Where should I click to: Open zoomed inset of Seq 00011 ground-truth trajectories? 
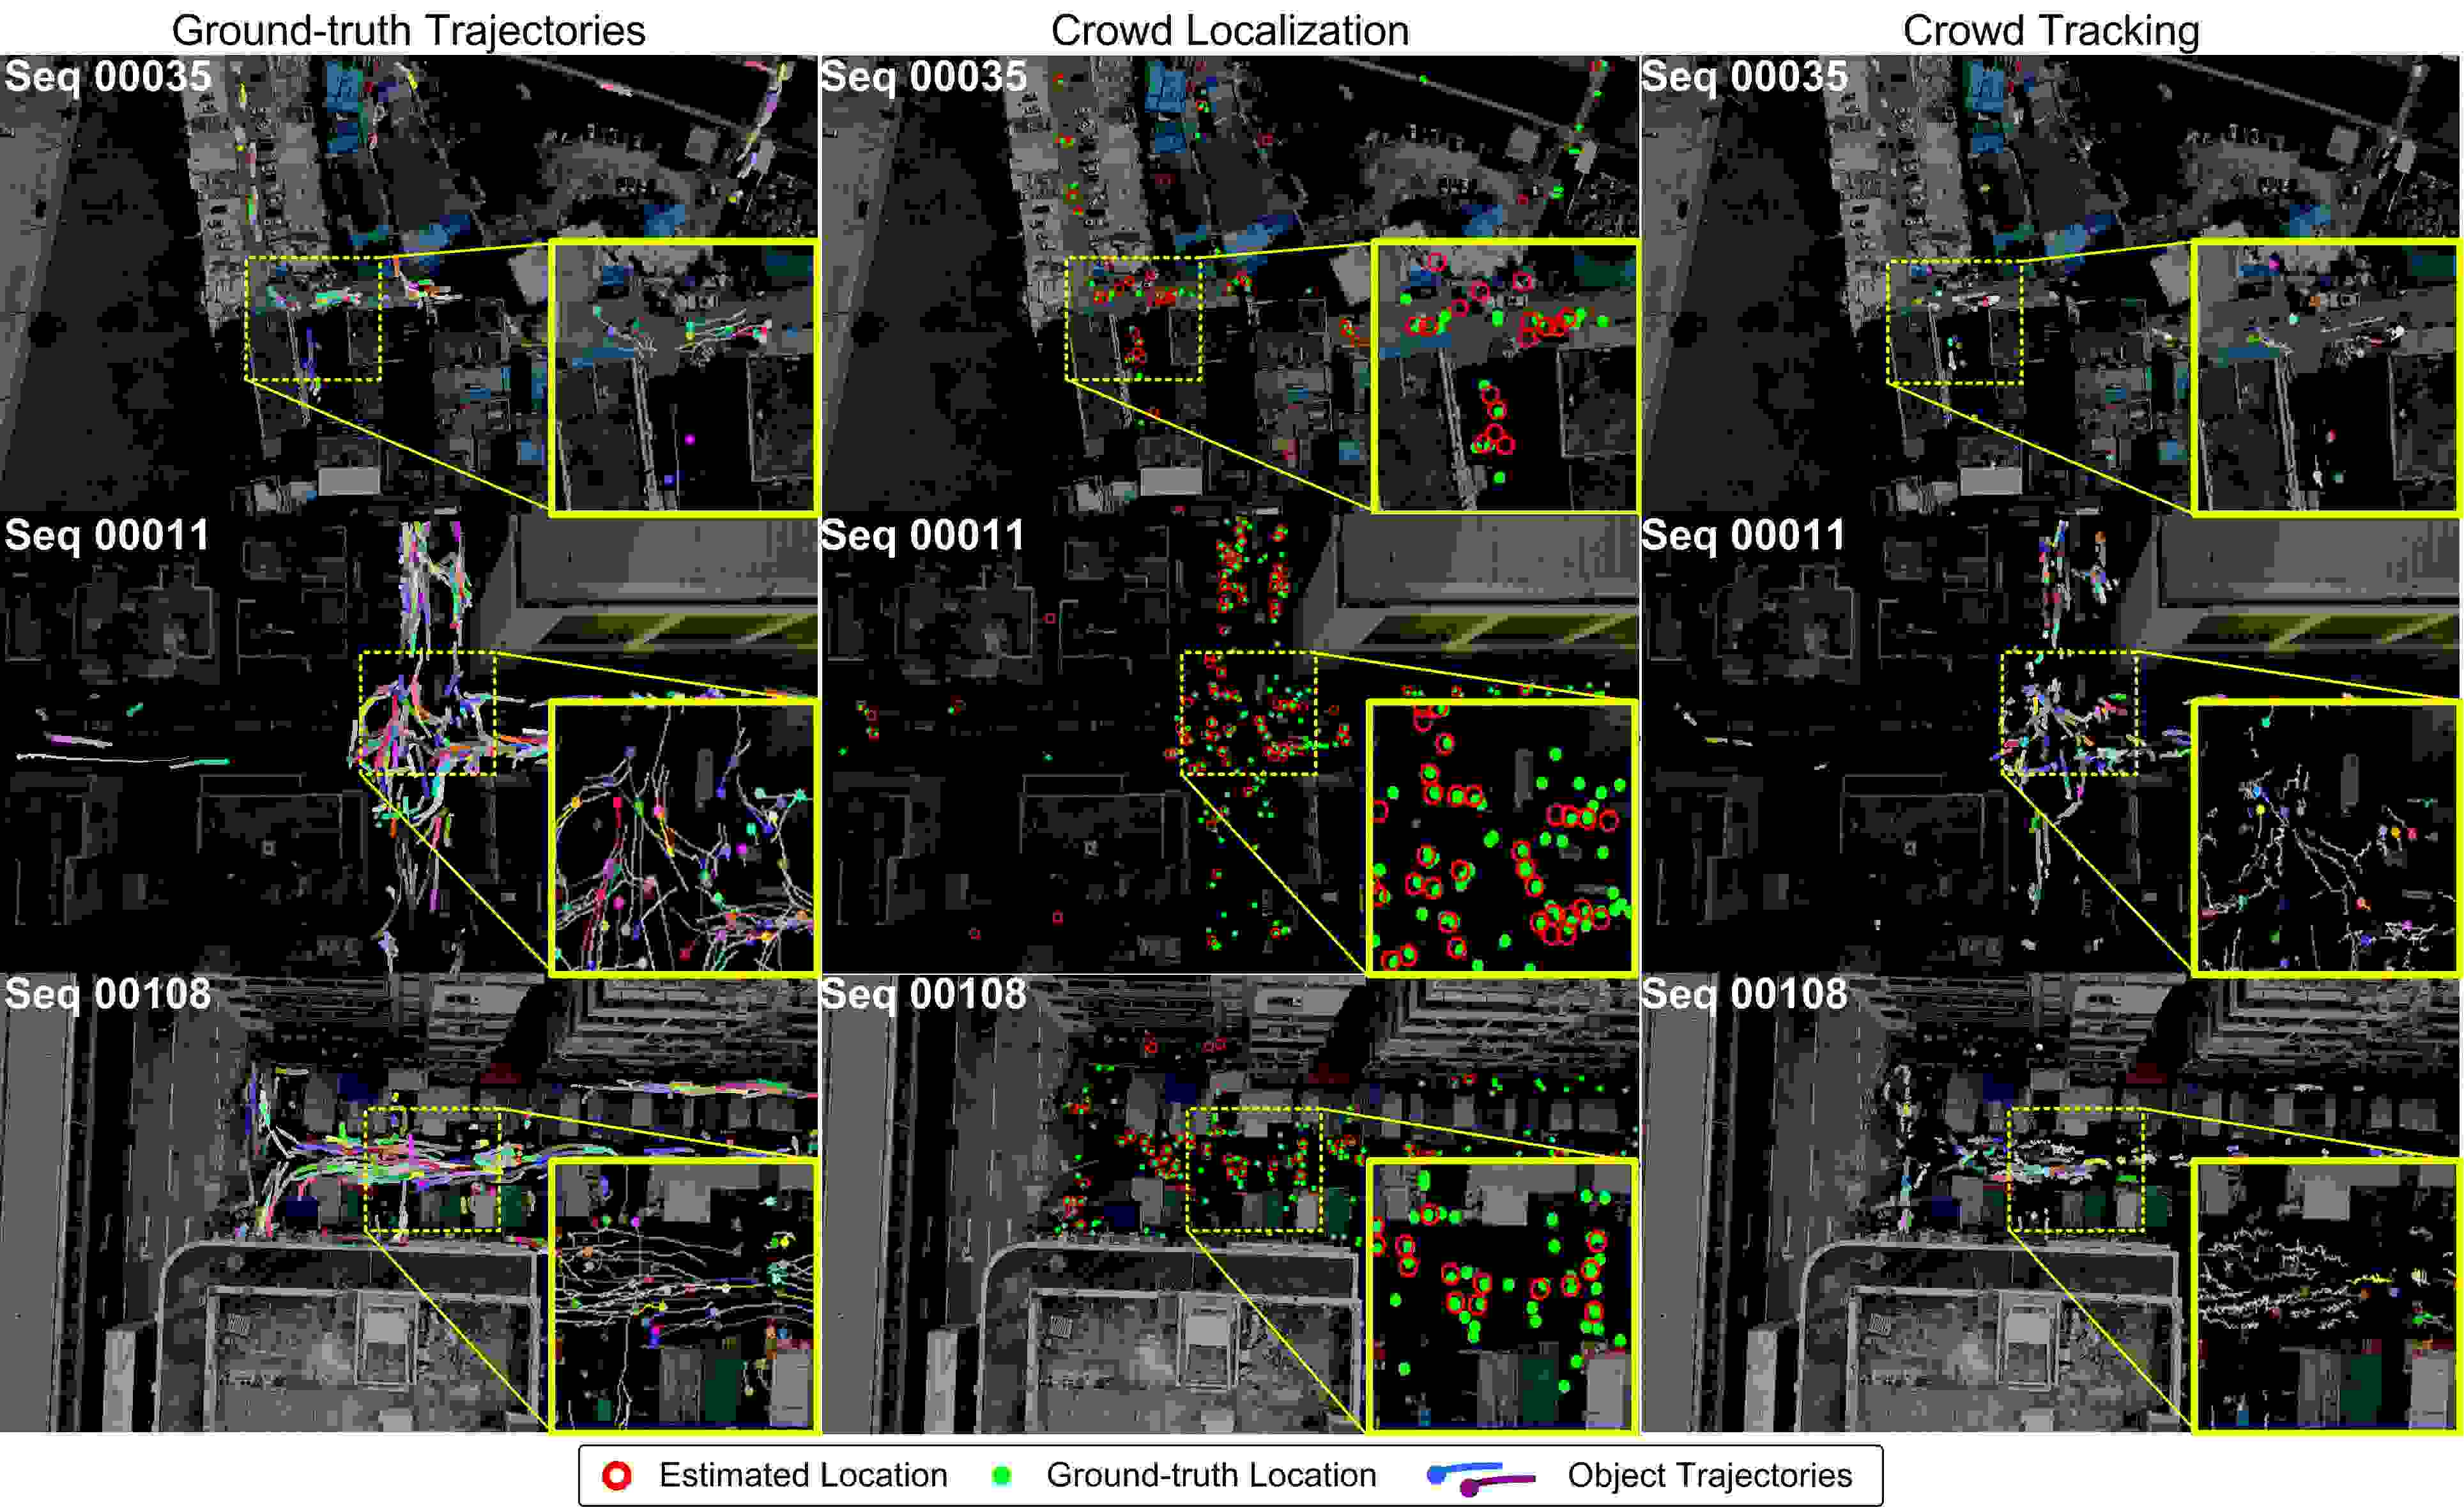[684, 838]
